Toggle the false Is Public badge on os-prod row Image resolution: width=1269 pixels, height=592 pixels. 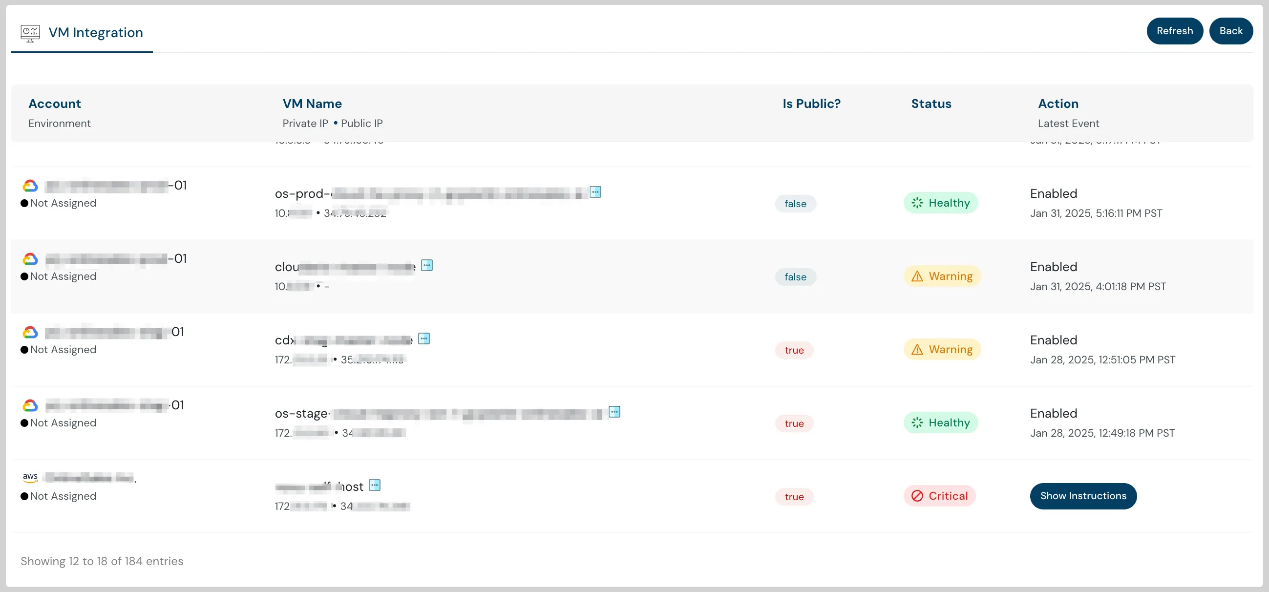(795, 203)
